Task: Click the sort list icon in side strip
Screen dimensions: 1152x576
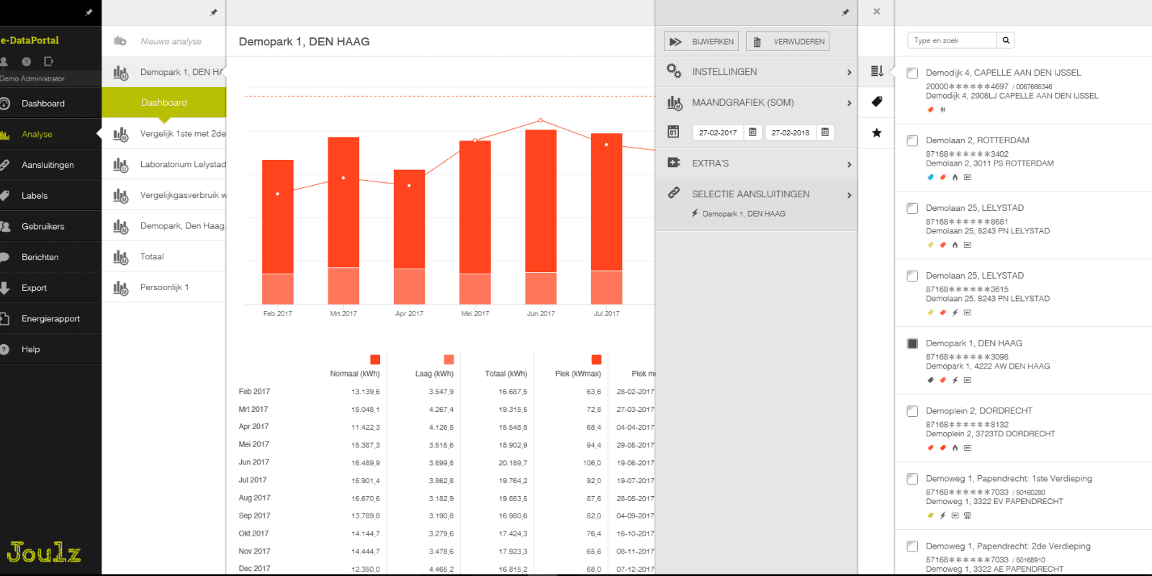Action: [x=876, y=71]
